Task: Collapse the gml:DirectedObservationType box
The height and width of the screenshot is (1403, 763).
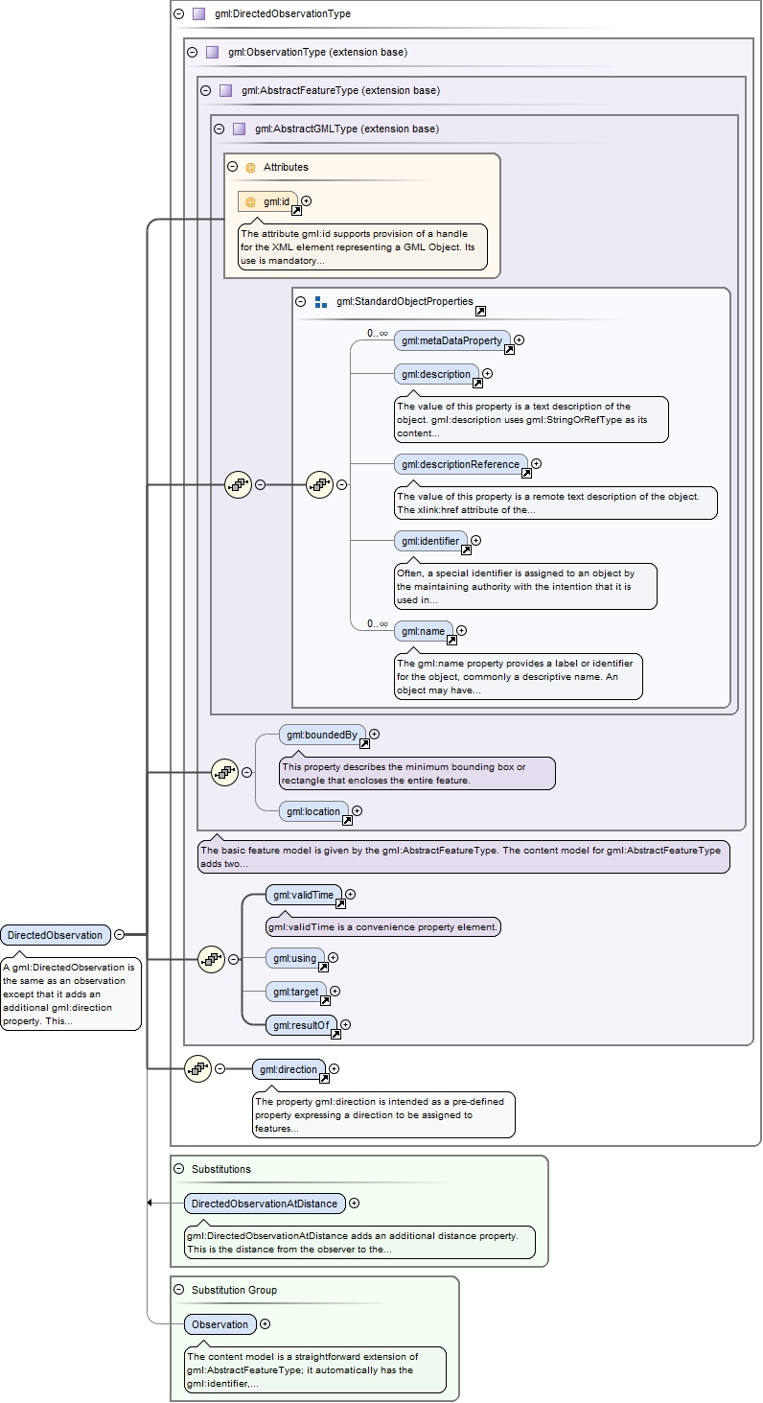Action: 179,14
